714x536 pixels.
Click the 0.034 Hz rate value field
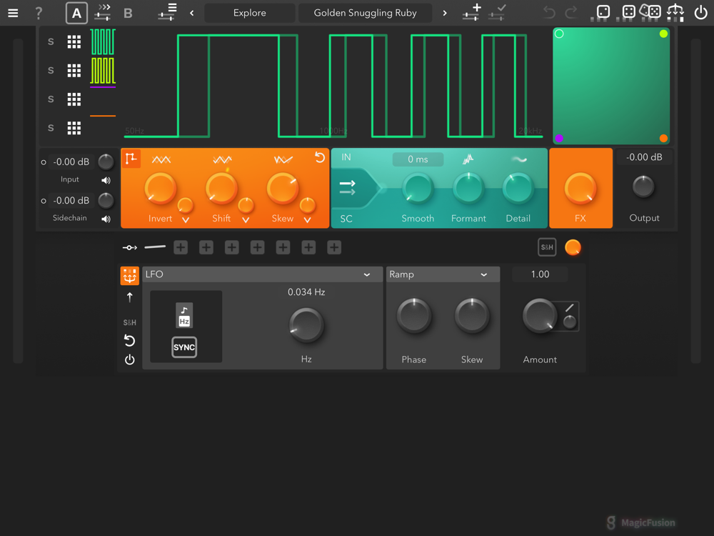tap(306, 292)
